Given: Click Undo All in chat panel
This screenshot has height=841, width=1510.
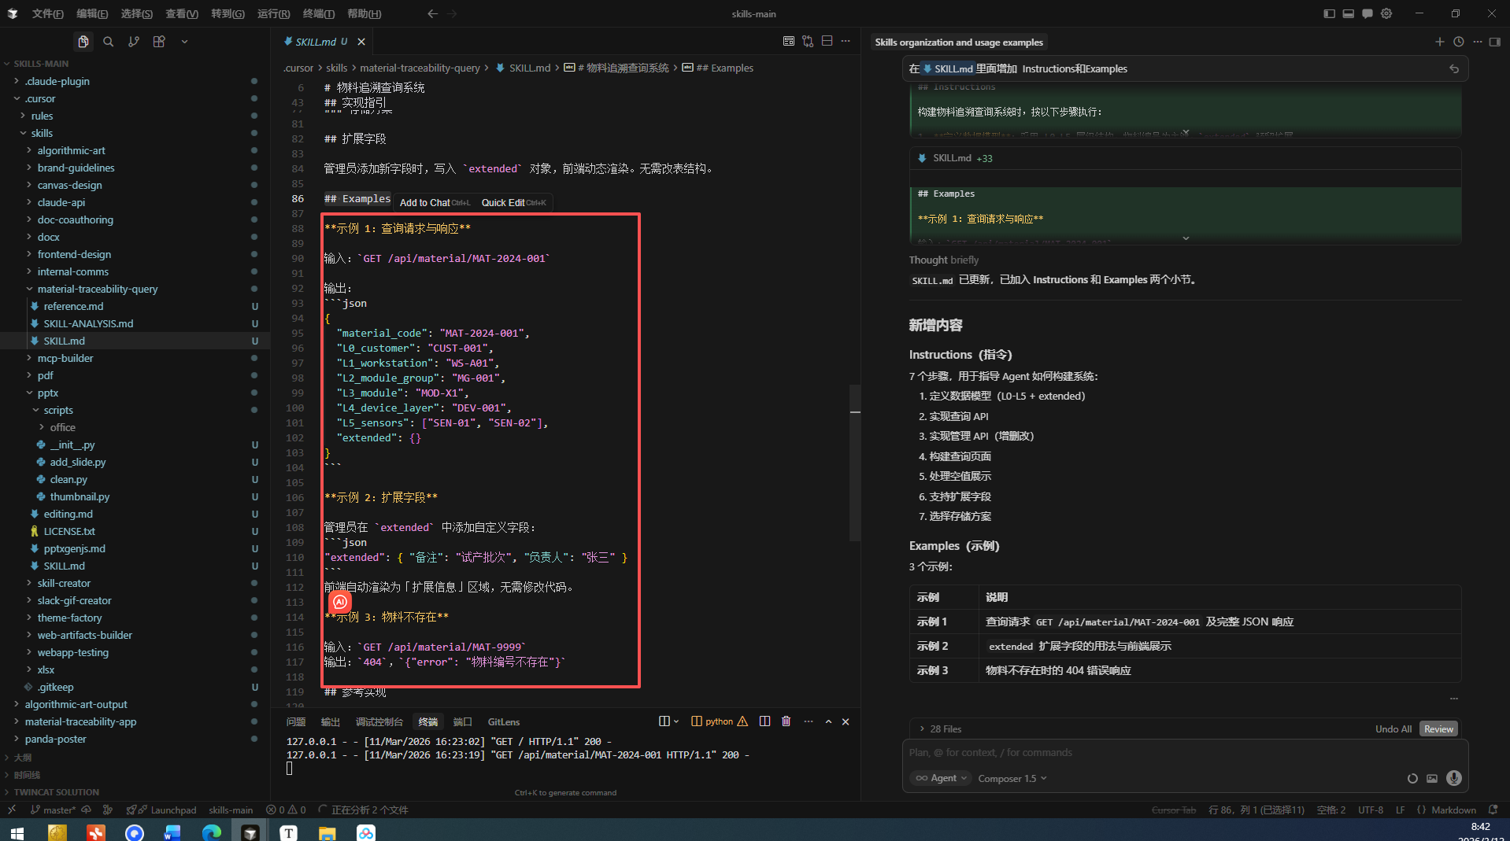Looking at the screenshot, I should coord(1393,729).
